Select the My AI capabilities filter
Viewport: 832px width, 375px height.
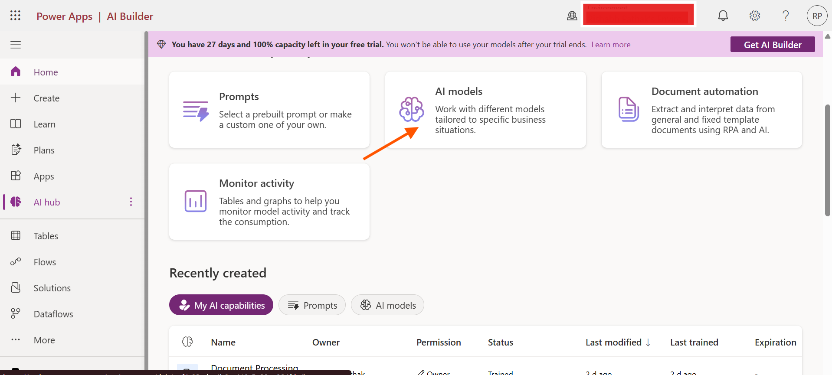(221, 305)
